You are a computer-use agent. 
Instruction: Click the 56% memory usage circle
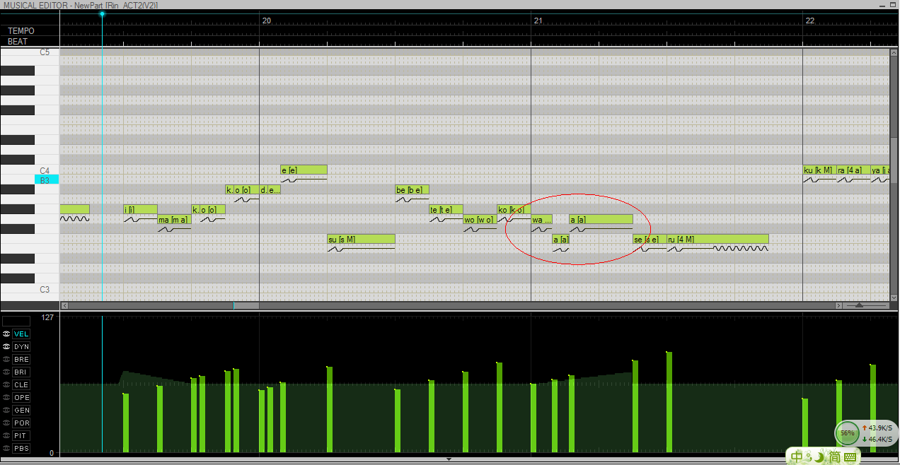pyautogui.click(x=847, y=432)
